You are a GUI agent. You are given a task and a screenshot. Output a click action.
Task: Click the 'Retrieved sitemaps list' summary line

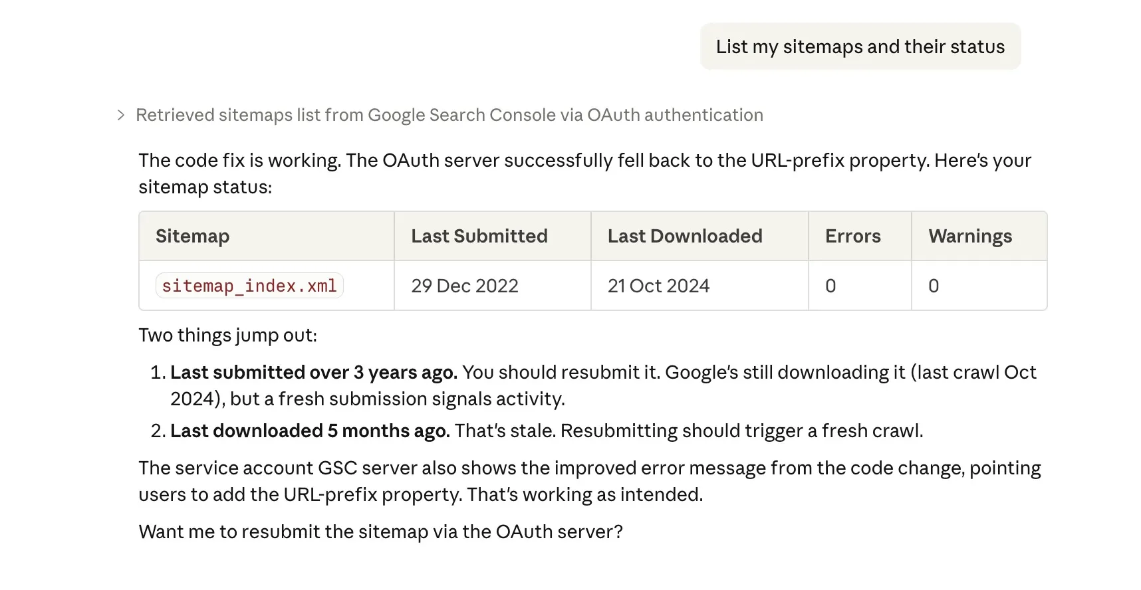pos(449,116)
